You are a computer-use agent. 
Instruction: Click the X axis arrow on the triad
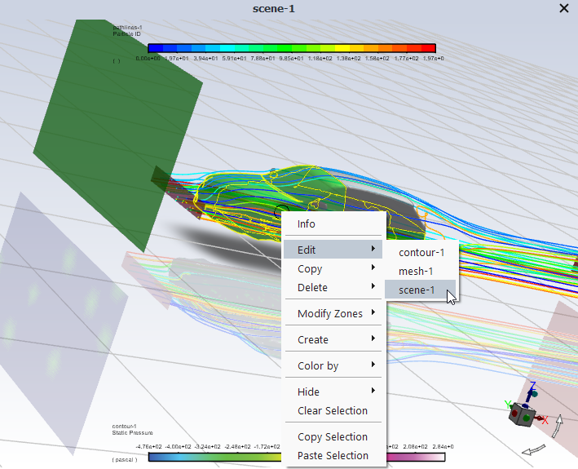540,419
